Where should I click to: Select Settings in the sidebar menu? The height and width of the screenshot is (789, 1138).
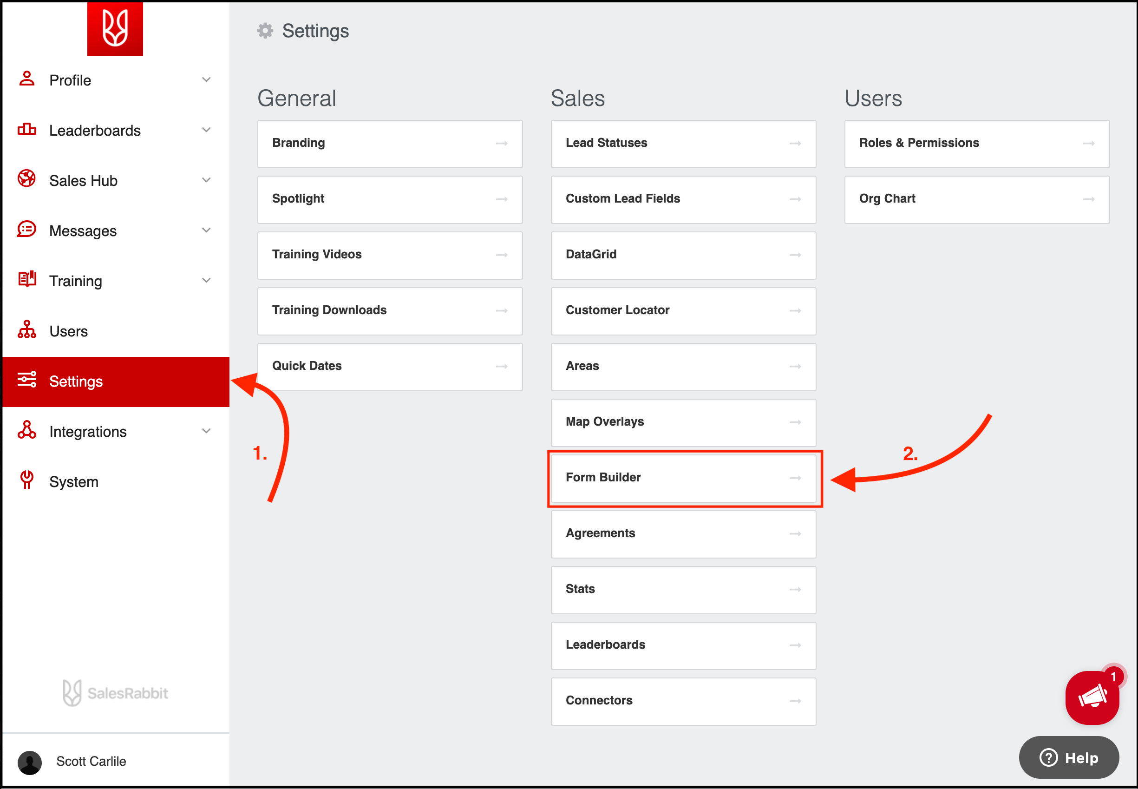pos(76,381)
